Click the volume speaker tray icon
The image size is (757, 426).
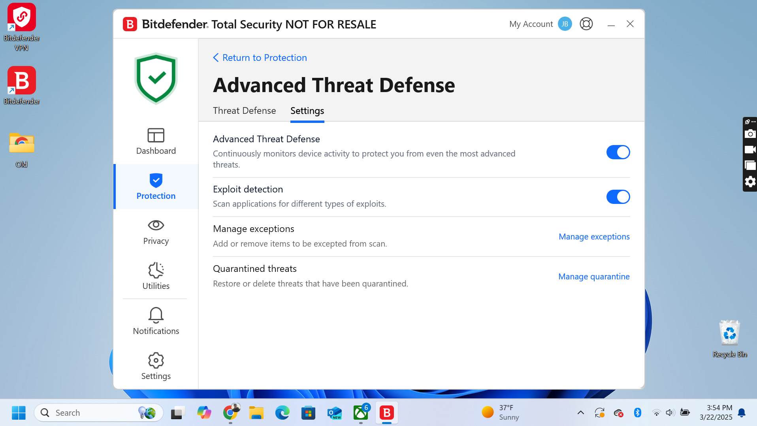[670, 413]
